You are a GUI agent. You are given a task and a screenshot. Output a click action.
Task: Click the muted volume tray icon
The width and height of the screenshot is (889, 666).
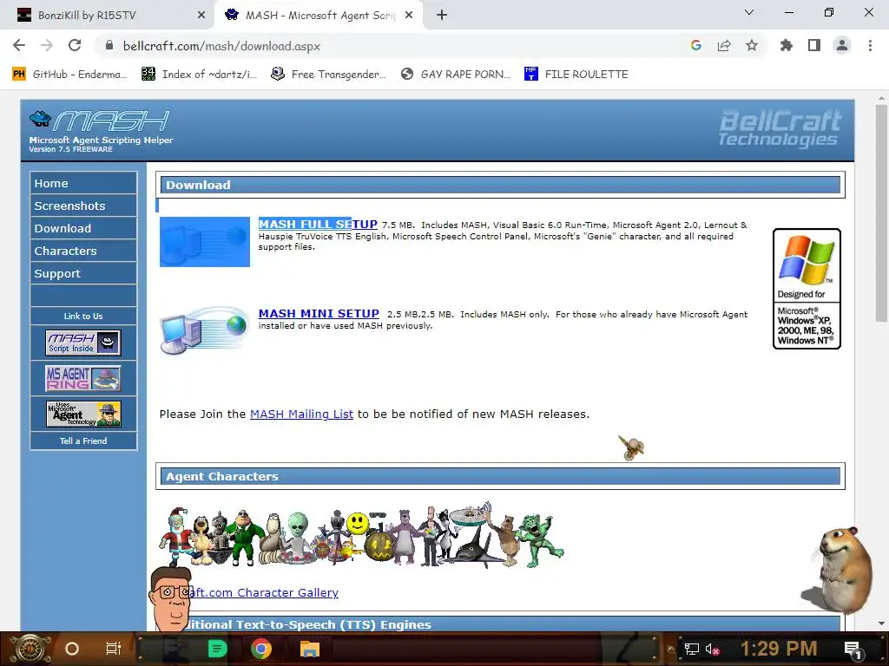tap(712, 649)
